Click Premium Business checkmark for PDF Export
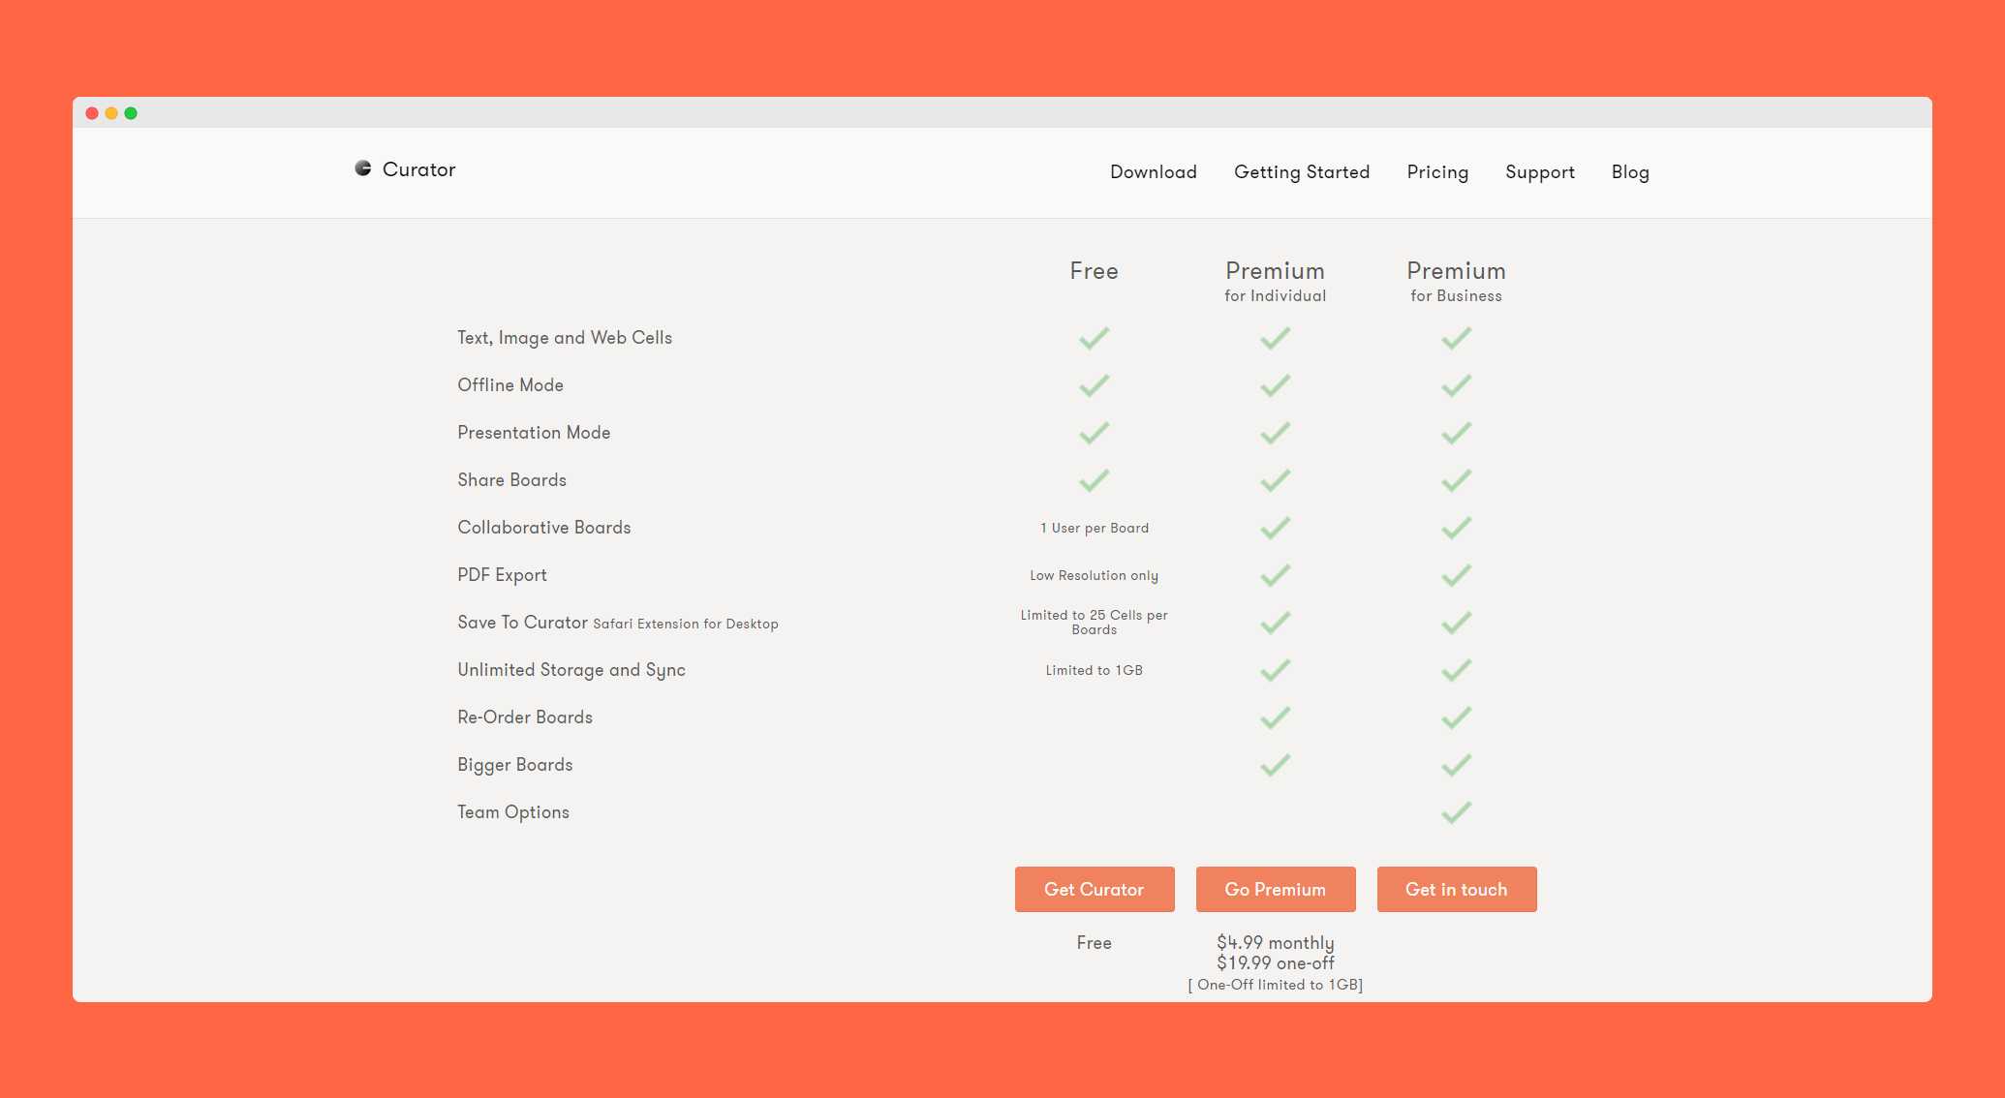Viewport: 2005px width, 1098px height. 1457,575
